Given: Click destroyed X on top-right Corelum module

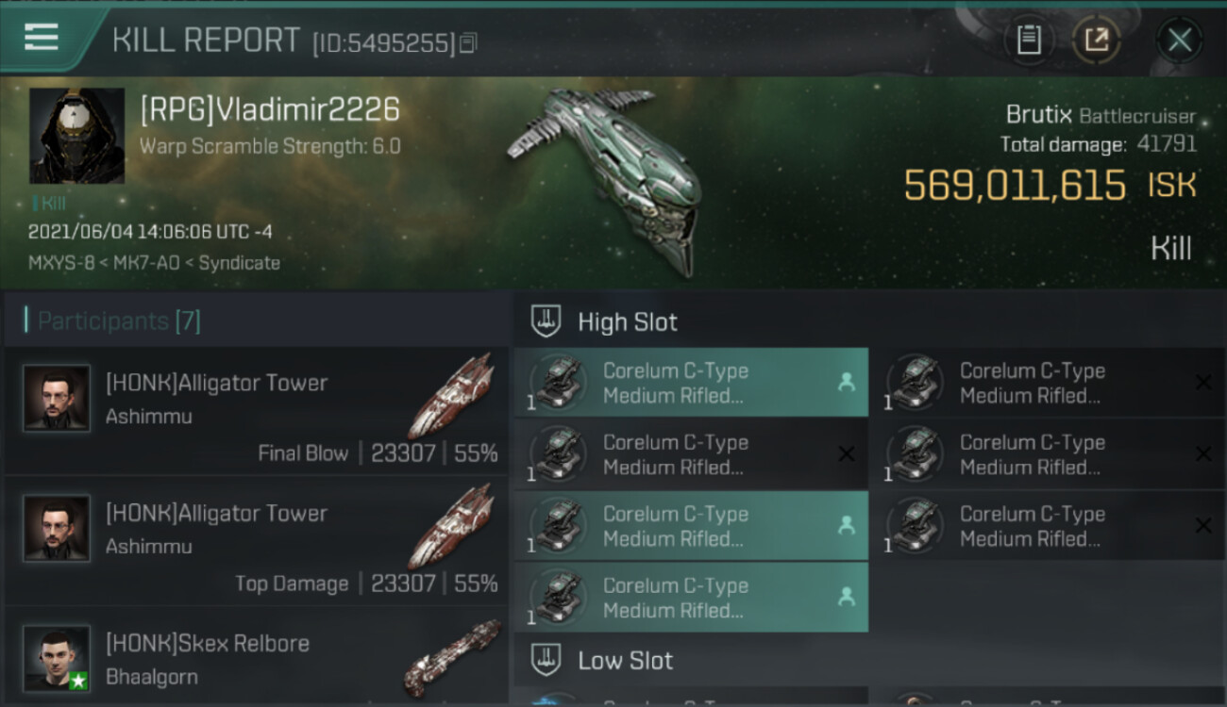Looking at the screenshot, I should coord(1203,382).
